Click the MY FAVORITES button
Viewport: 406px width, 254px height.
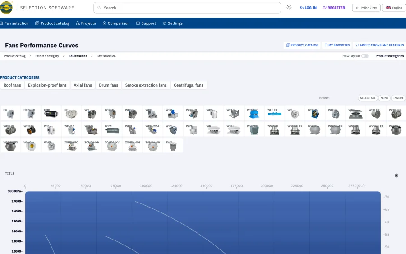(337, 45)
